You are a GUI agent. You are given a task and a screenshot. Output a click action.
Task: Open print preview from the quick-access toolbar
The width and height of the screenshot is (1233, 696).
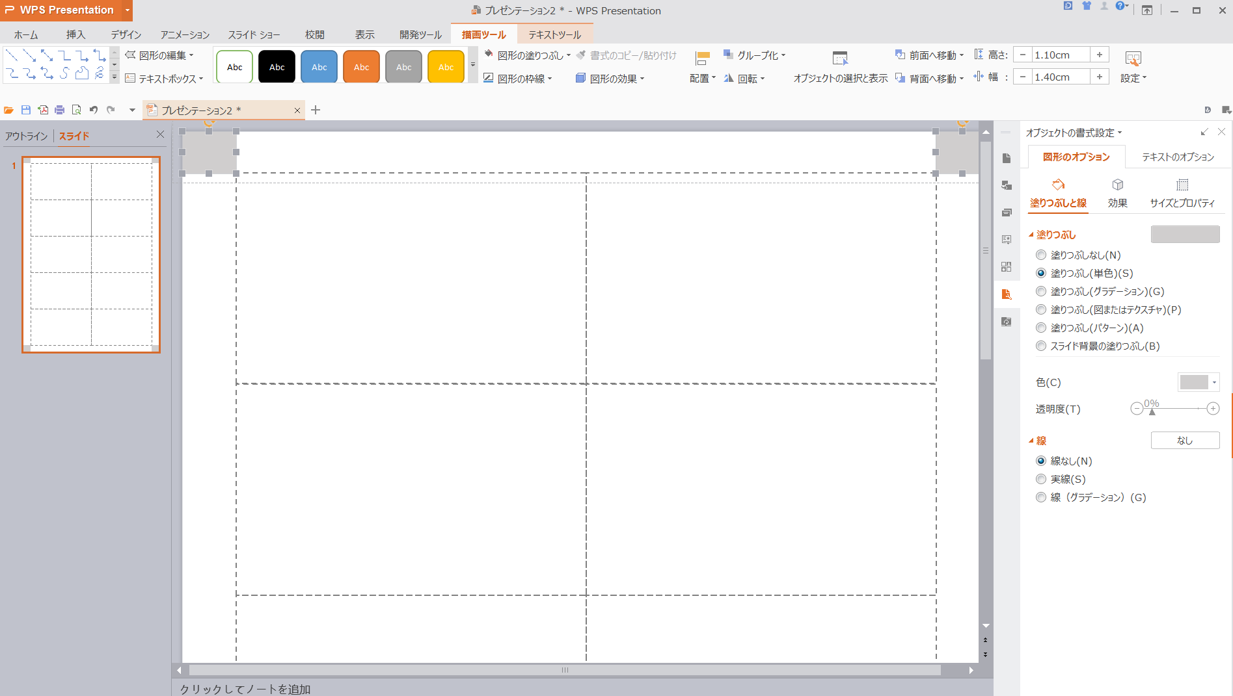click(77, 110)
